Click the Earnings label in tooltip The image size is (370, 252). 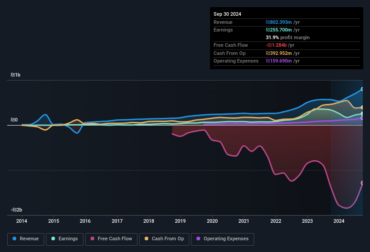(223, 30)
